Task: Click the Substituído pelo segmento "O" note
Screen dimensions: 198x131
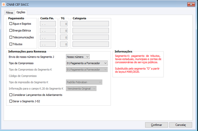Action: pos(137,70)
